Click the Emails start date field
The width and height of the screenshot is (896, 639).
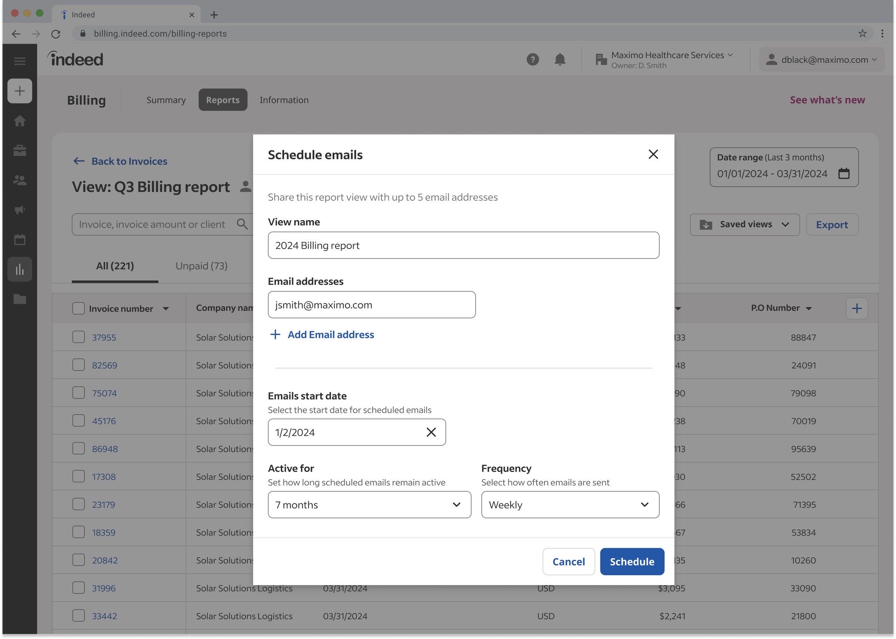[x=357, y=432]
